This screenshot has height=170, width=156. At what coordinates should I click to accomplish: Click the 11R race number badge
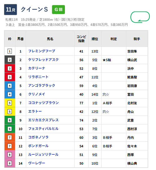[x=11, y=10]
